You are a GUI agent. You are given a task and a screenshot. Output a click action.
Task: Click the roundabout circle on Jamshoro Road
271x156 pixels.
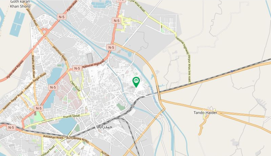pyautogui.click(x=45, y=32)
